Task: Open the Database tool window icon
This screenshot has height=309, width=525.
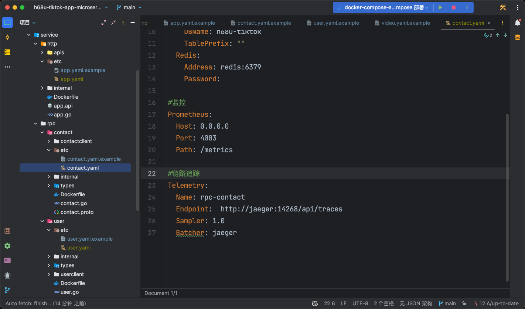Action: coord(517,37)
